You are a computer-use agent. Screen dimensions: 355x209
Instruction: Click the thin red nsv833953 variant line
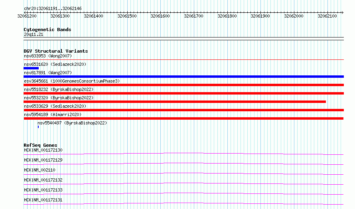(183, 60)
